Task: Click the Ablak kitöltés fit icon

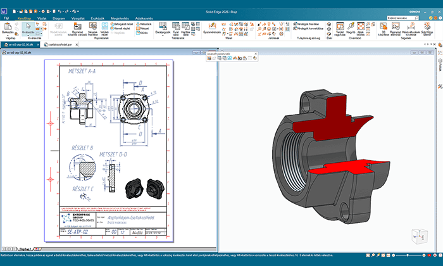Action: (x=361, y=26)
